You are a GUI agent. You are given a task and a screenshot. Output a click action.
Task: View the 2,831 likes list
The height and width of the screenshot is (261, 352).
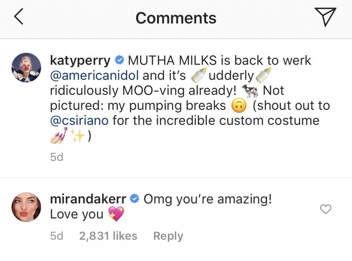(108, 236)
